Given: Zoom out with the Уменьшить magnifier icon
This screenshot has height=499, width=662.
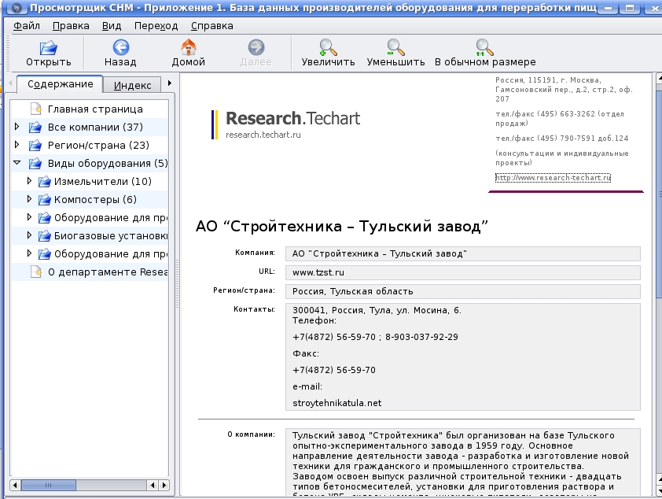Looking at the screenshot, I should (x=395, y=47).
